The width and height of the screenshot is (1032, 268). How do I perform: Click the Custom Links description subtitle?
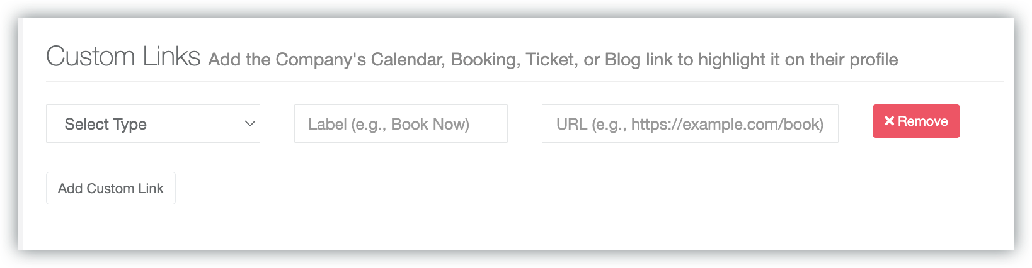[x=553, y=60]
